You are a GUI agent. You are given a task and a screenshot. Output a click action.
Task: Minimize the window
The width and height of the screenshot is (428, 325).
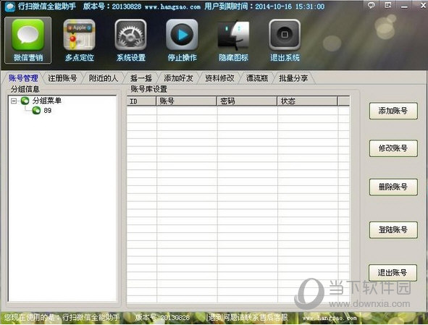tap(404, 6)
